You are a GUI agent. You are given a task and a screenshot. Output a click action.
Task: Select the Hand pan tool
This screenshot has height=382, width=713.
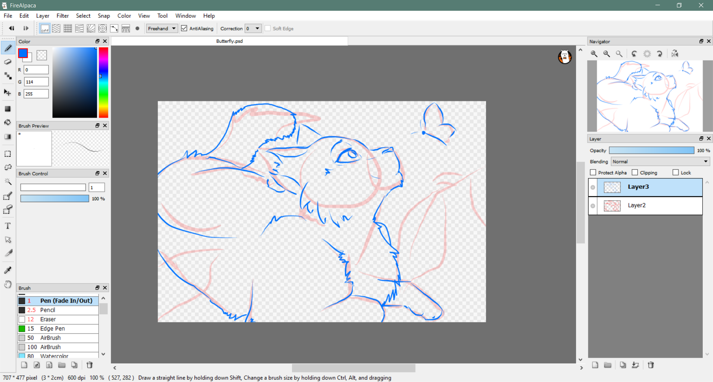pos(8,284)
